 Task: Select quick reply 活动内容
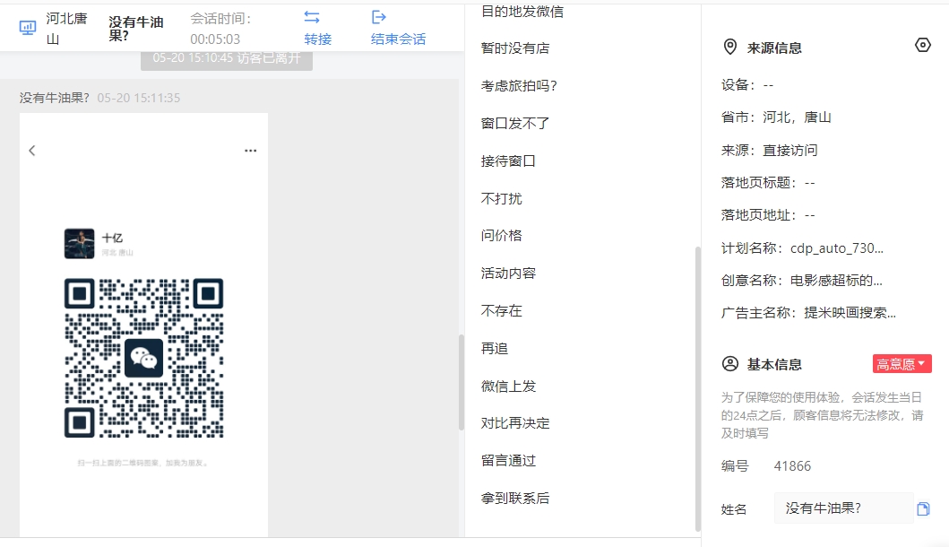pos(508,273)
